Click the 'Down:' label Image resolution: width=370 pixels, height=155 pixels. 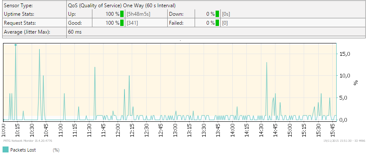coord(176,14)
